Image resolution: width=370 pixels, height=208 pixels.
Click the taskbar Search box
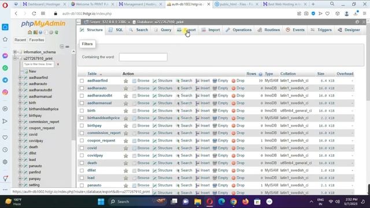(137, 202)
